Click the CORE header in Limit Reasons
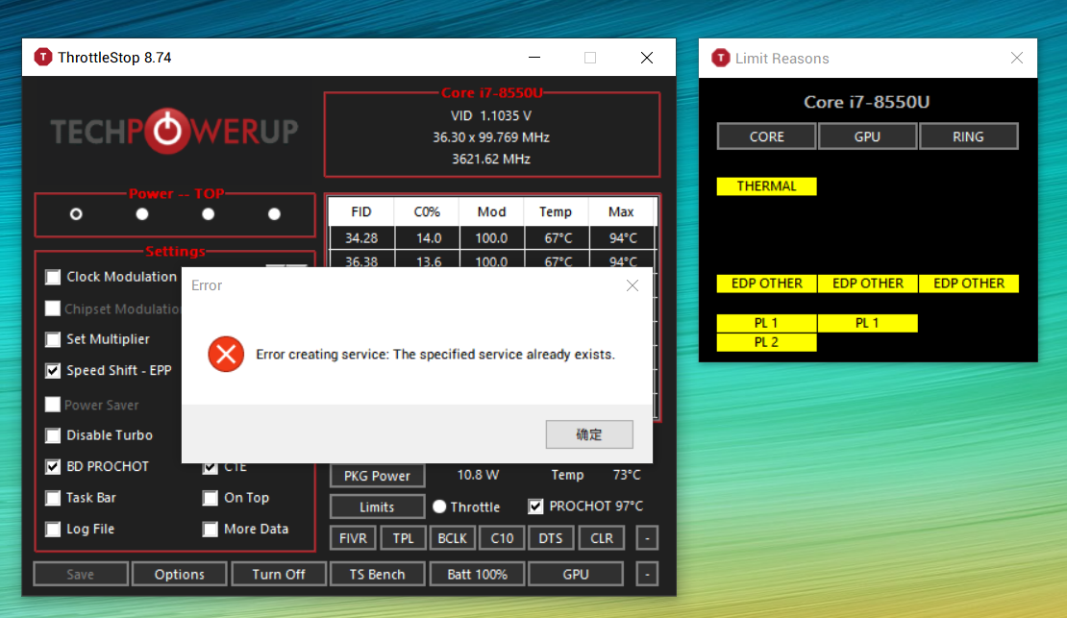Screen dimensions: 1067x618 766,136
